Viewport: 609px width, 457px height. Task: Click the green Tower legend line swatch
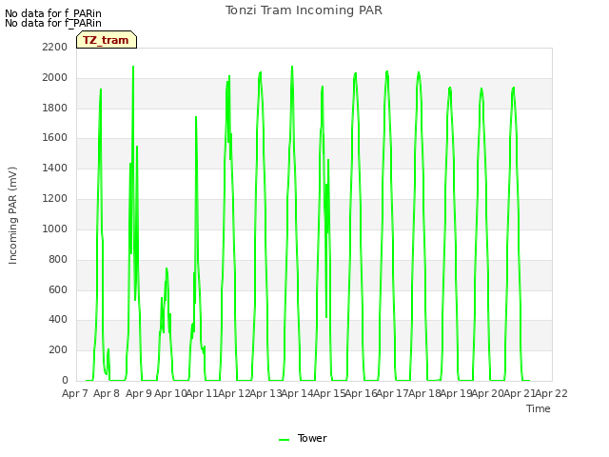point(284,440)
